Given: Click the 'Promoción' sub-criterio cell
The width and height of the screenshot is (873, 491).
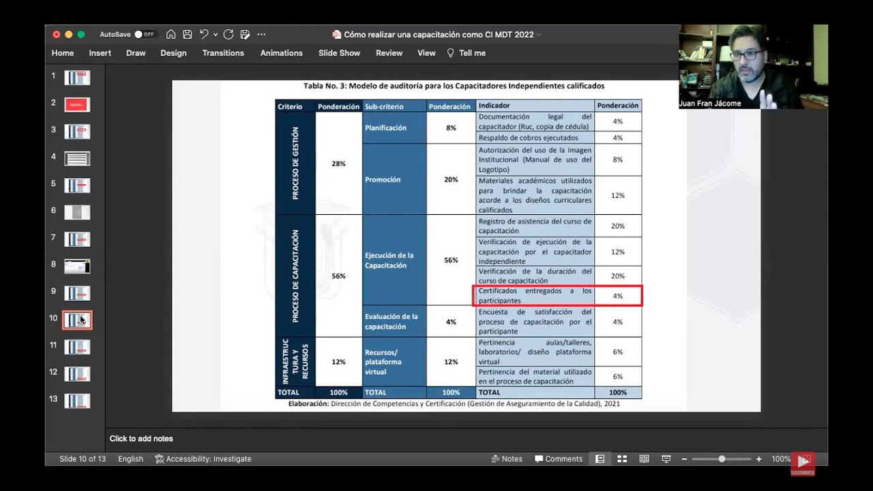Looking at the screenshot, I should coord(394,179).
